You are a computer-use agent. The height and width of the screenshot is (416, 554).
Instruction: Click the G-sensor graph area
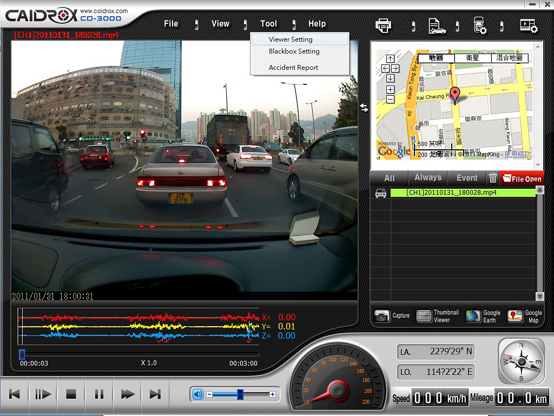coord(138,327)
